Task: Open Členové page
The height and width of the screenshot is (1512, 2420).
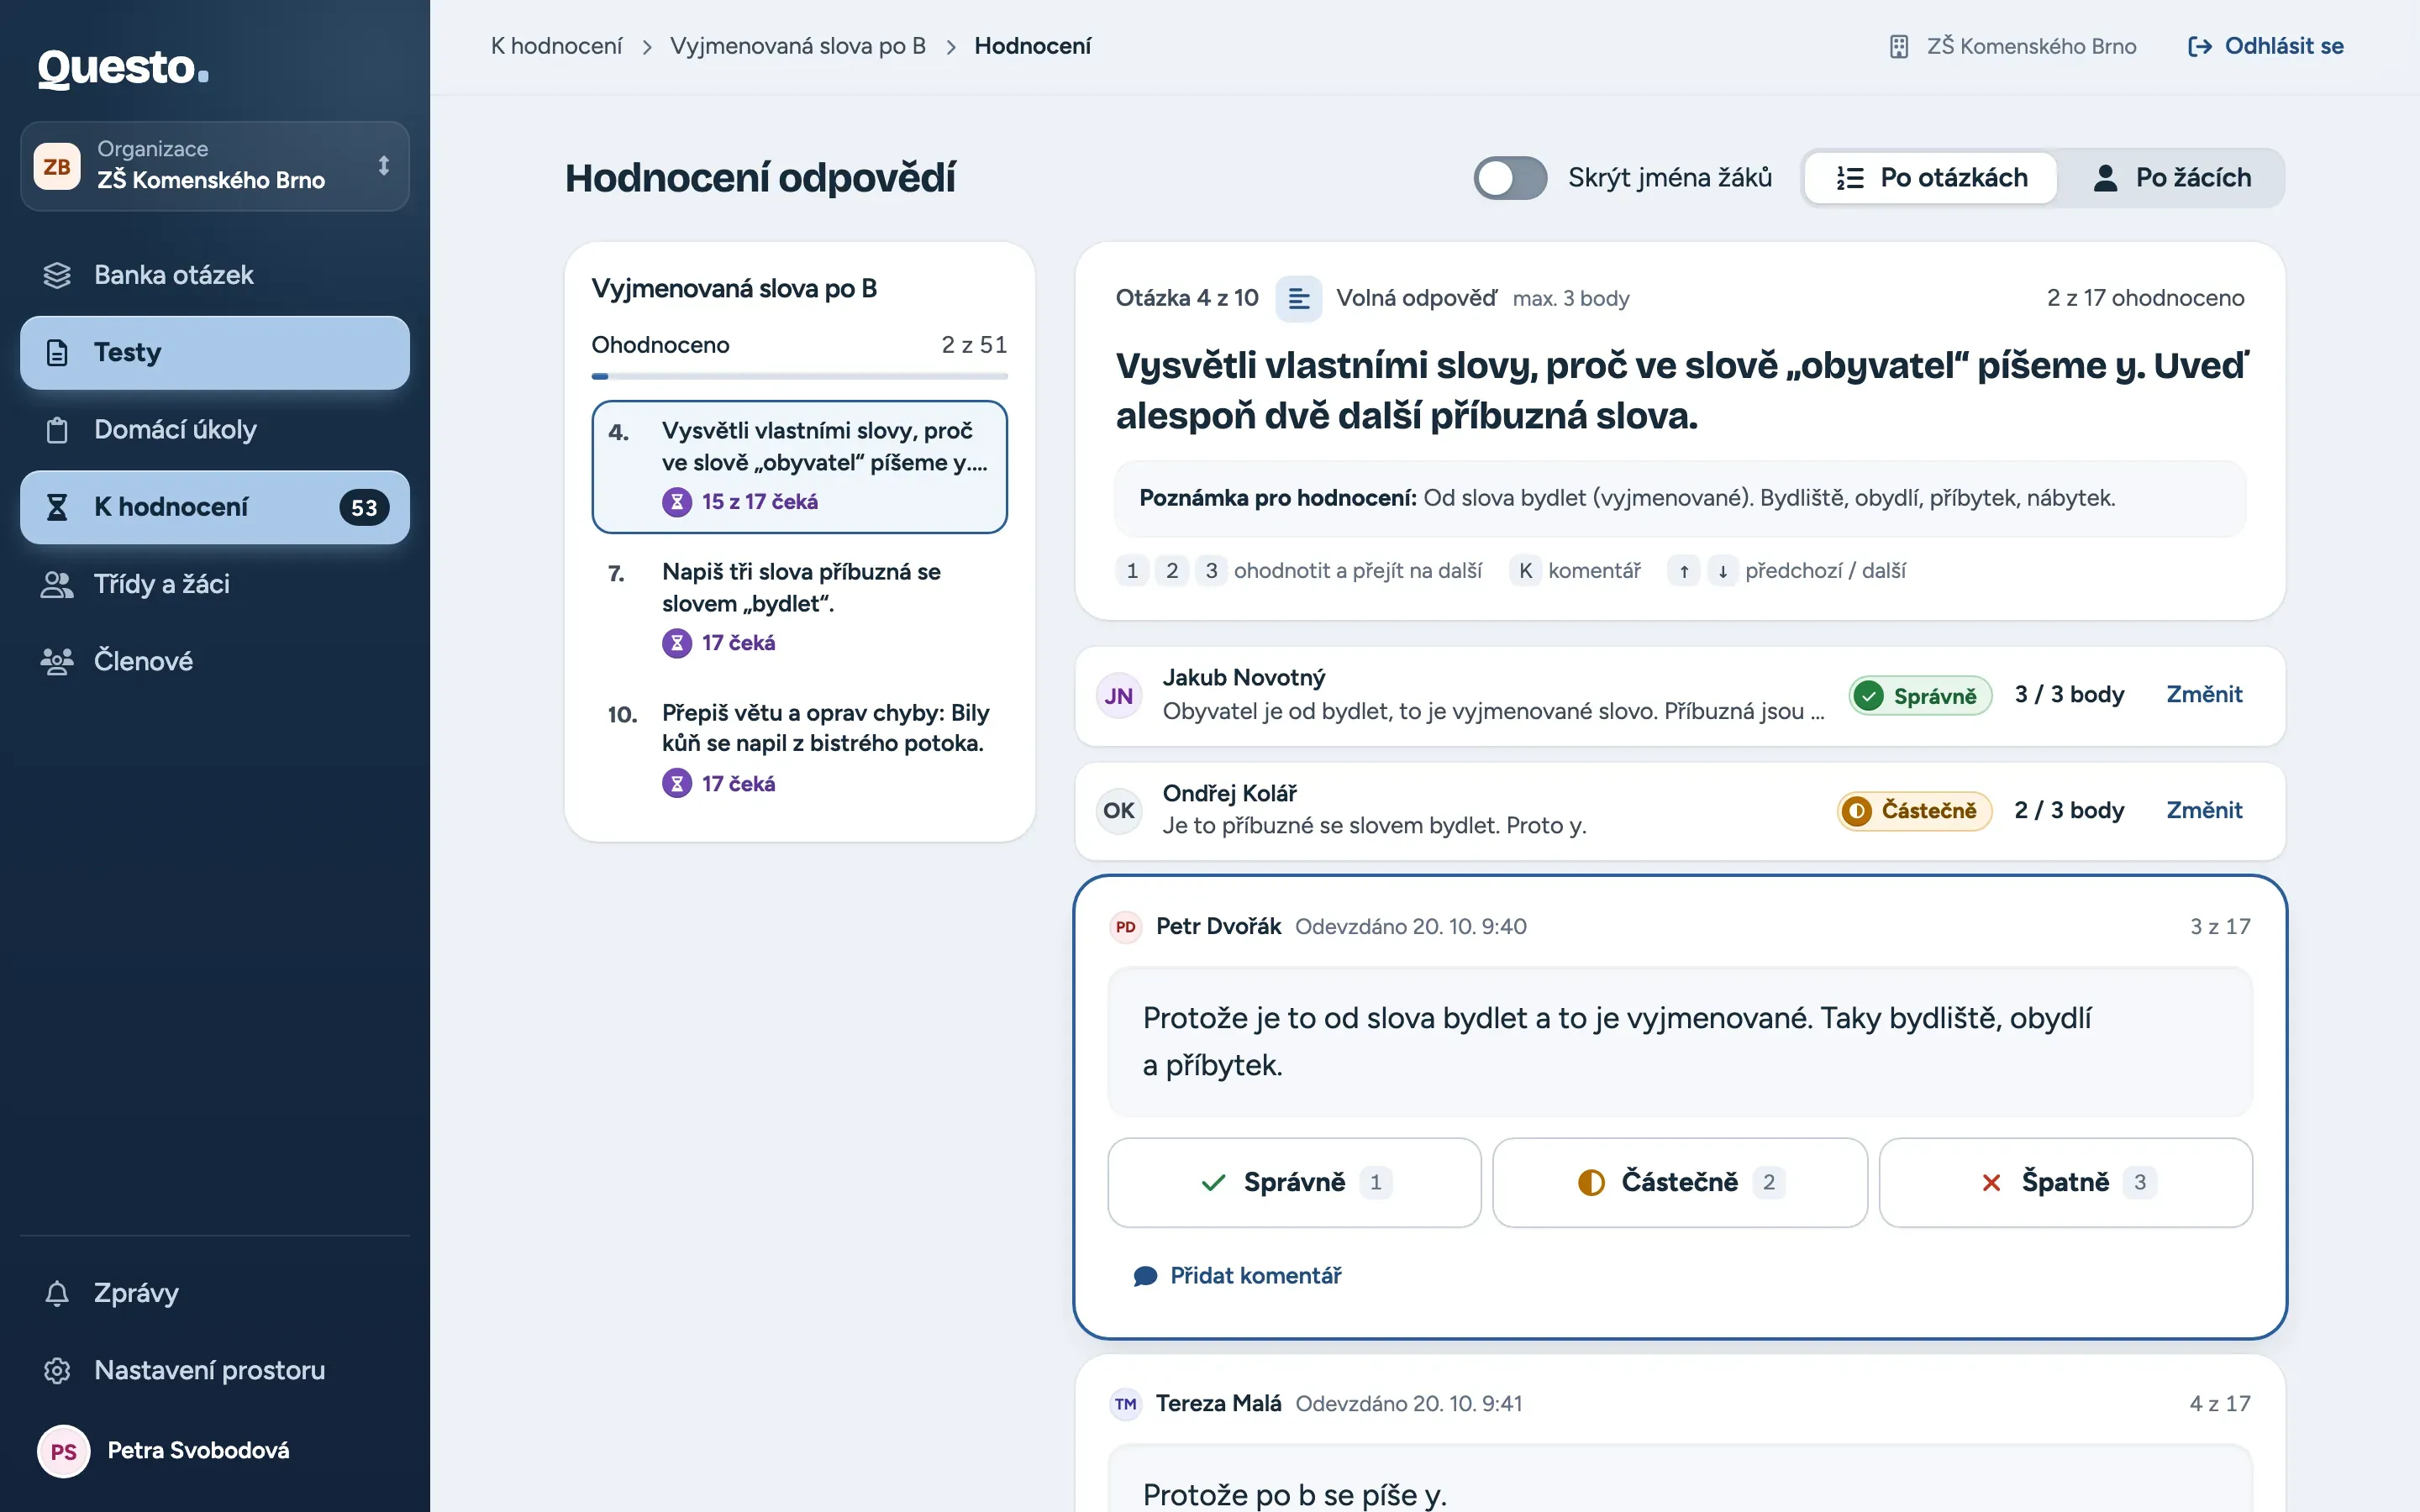Action: (215, 661)
